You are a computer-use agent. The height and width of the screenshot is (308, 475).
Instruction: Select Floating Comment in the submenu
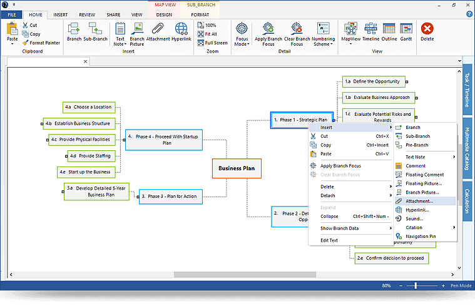click(x=426, y=175)
